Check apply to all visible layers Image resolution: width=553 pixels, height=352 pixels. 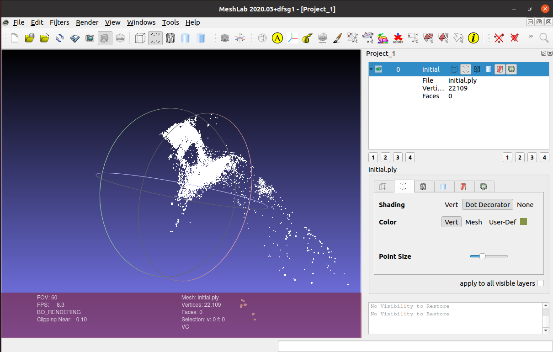point(541,283)
